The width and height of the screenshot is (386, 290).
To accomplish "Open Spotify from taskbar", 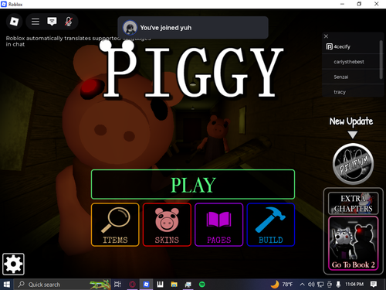I will pyautogui.click(x=202, y=285).
